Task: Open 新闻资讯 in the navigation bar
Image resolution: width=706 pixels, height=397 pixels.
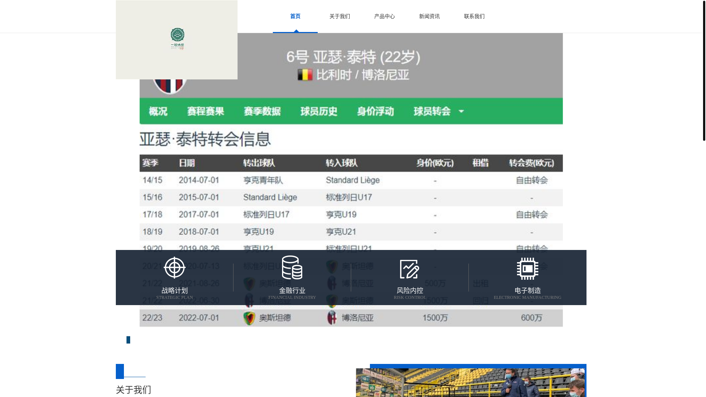Action: 429,17
